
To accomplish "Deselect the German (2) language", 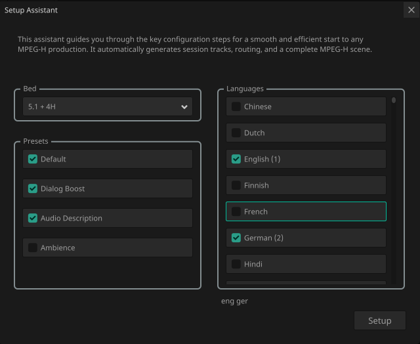I will pos(236,238).
